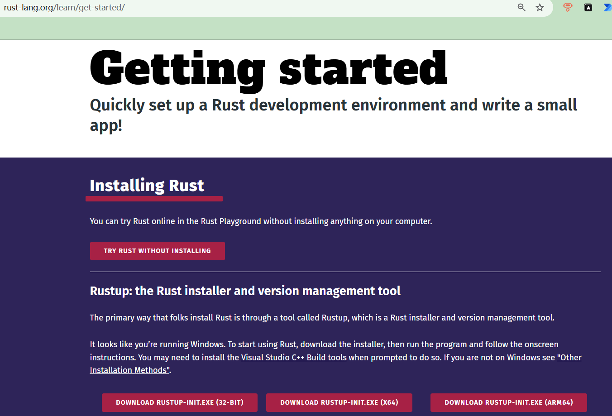Click paragraph about primary way to install Rust
Image resolution: width=612 pixels, height=416 pixels.
322,318
